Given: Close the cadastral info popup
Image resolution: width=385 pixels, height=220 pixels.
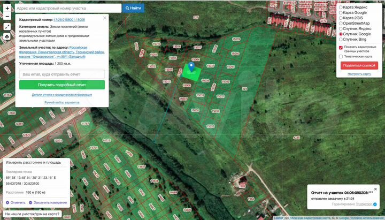Looking at the screenshot, I should tap(105, 18).
